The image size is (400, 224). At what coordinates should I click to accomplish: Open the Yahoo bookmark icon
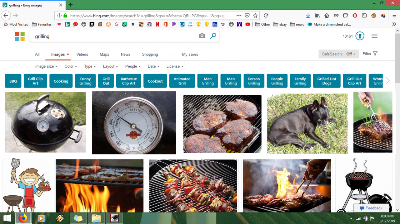[x=240, y=24]
